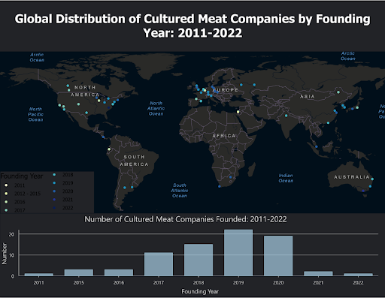Click the 2016 bar in the bar chart
This screenshot has height=298, width=385.
click(119, 272)
